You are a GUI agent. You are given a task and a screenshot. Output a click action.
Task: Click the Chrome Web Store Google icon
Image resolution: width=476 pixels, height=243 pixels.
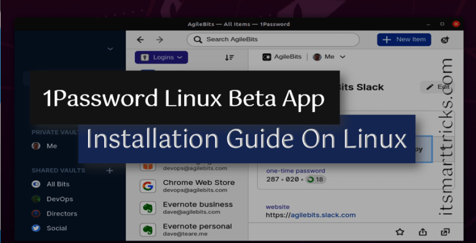148,186
